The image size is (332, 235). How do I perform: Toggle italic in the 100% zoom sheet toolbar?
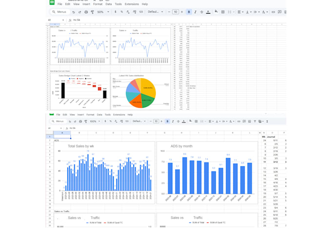[173, 121]
